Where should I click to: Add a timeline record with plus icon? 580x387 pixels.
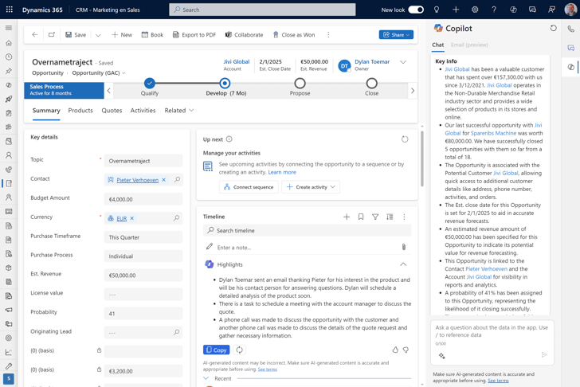[347, 217]
